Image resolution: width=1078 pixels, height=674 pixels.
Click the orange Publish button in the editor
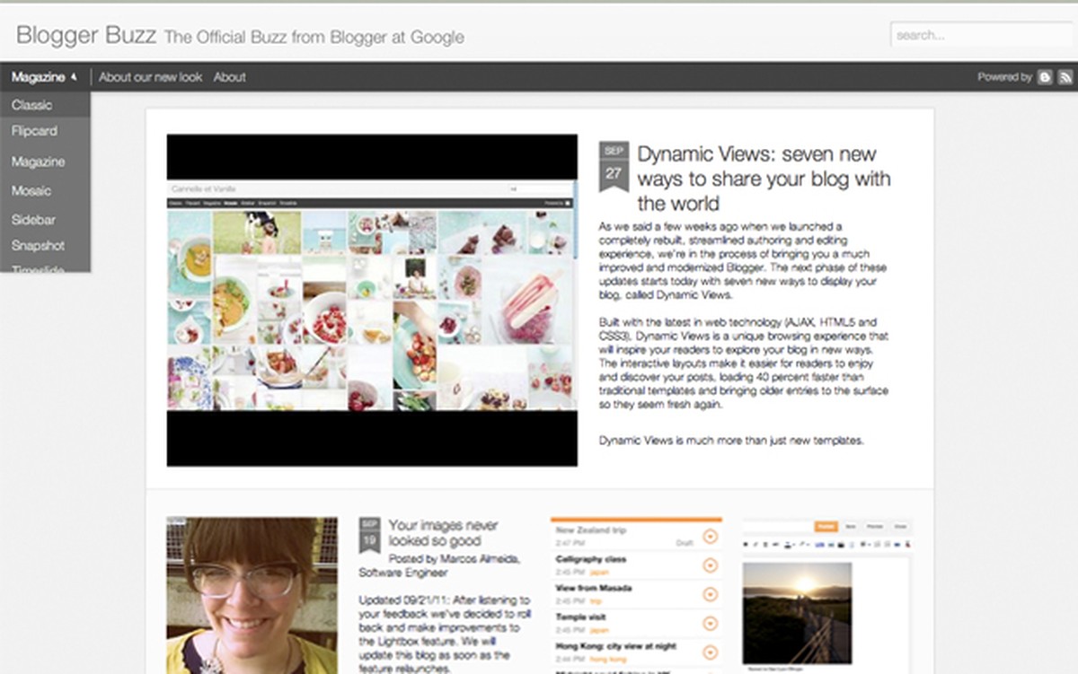826,526
